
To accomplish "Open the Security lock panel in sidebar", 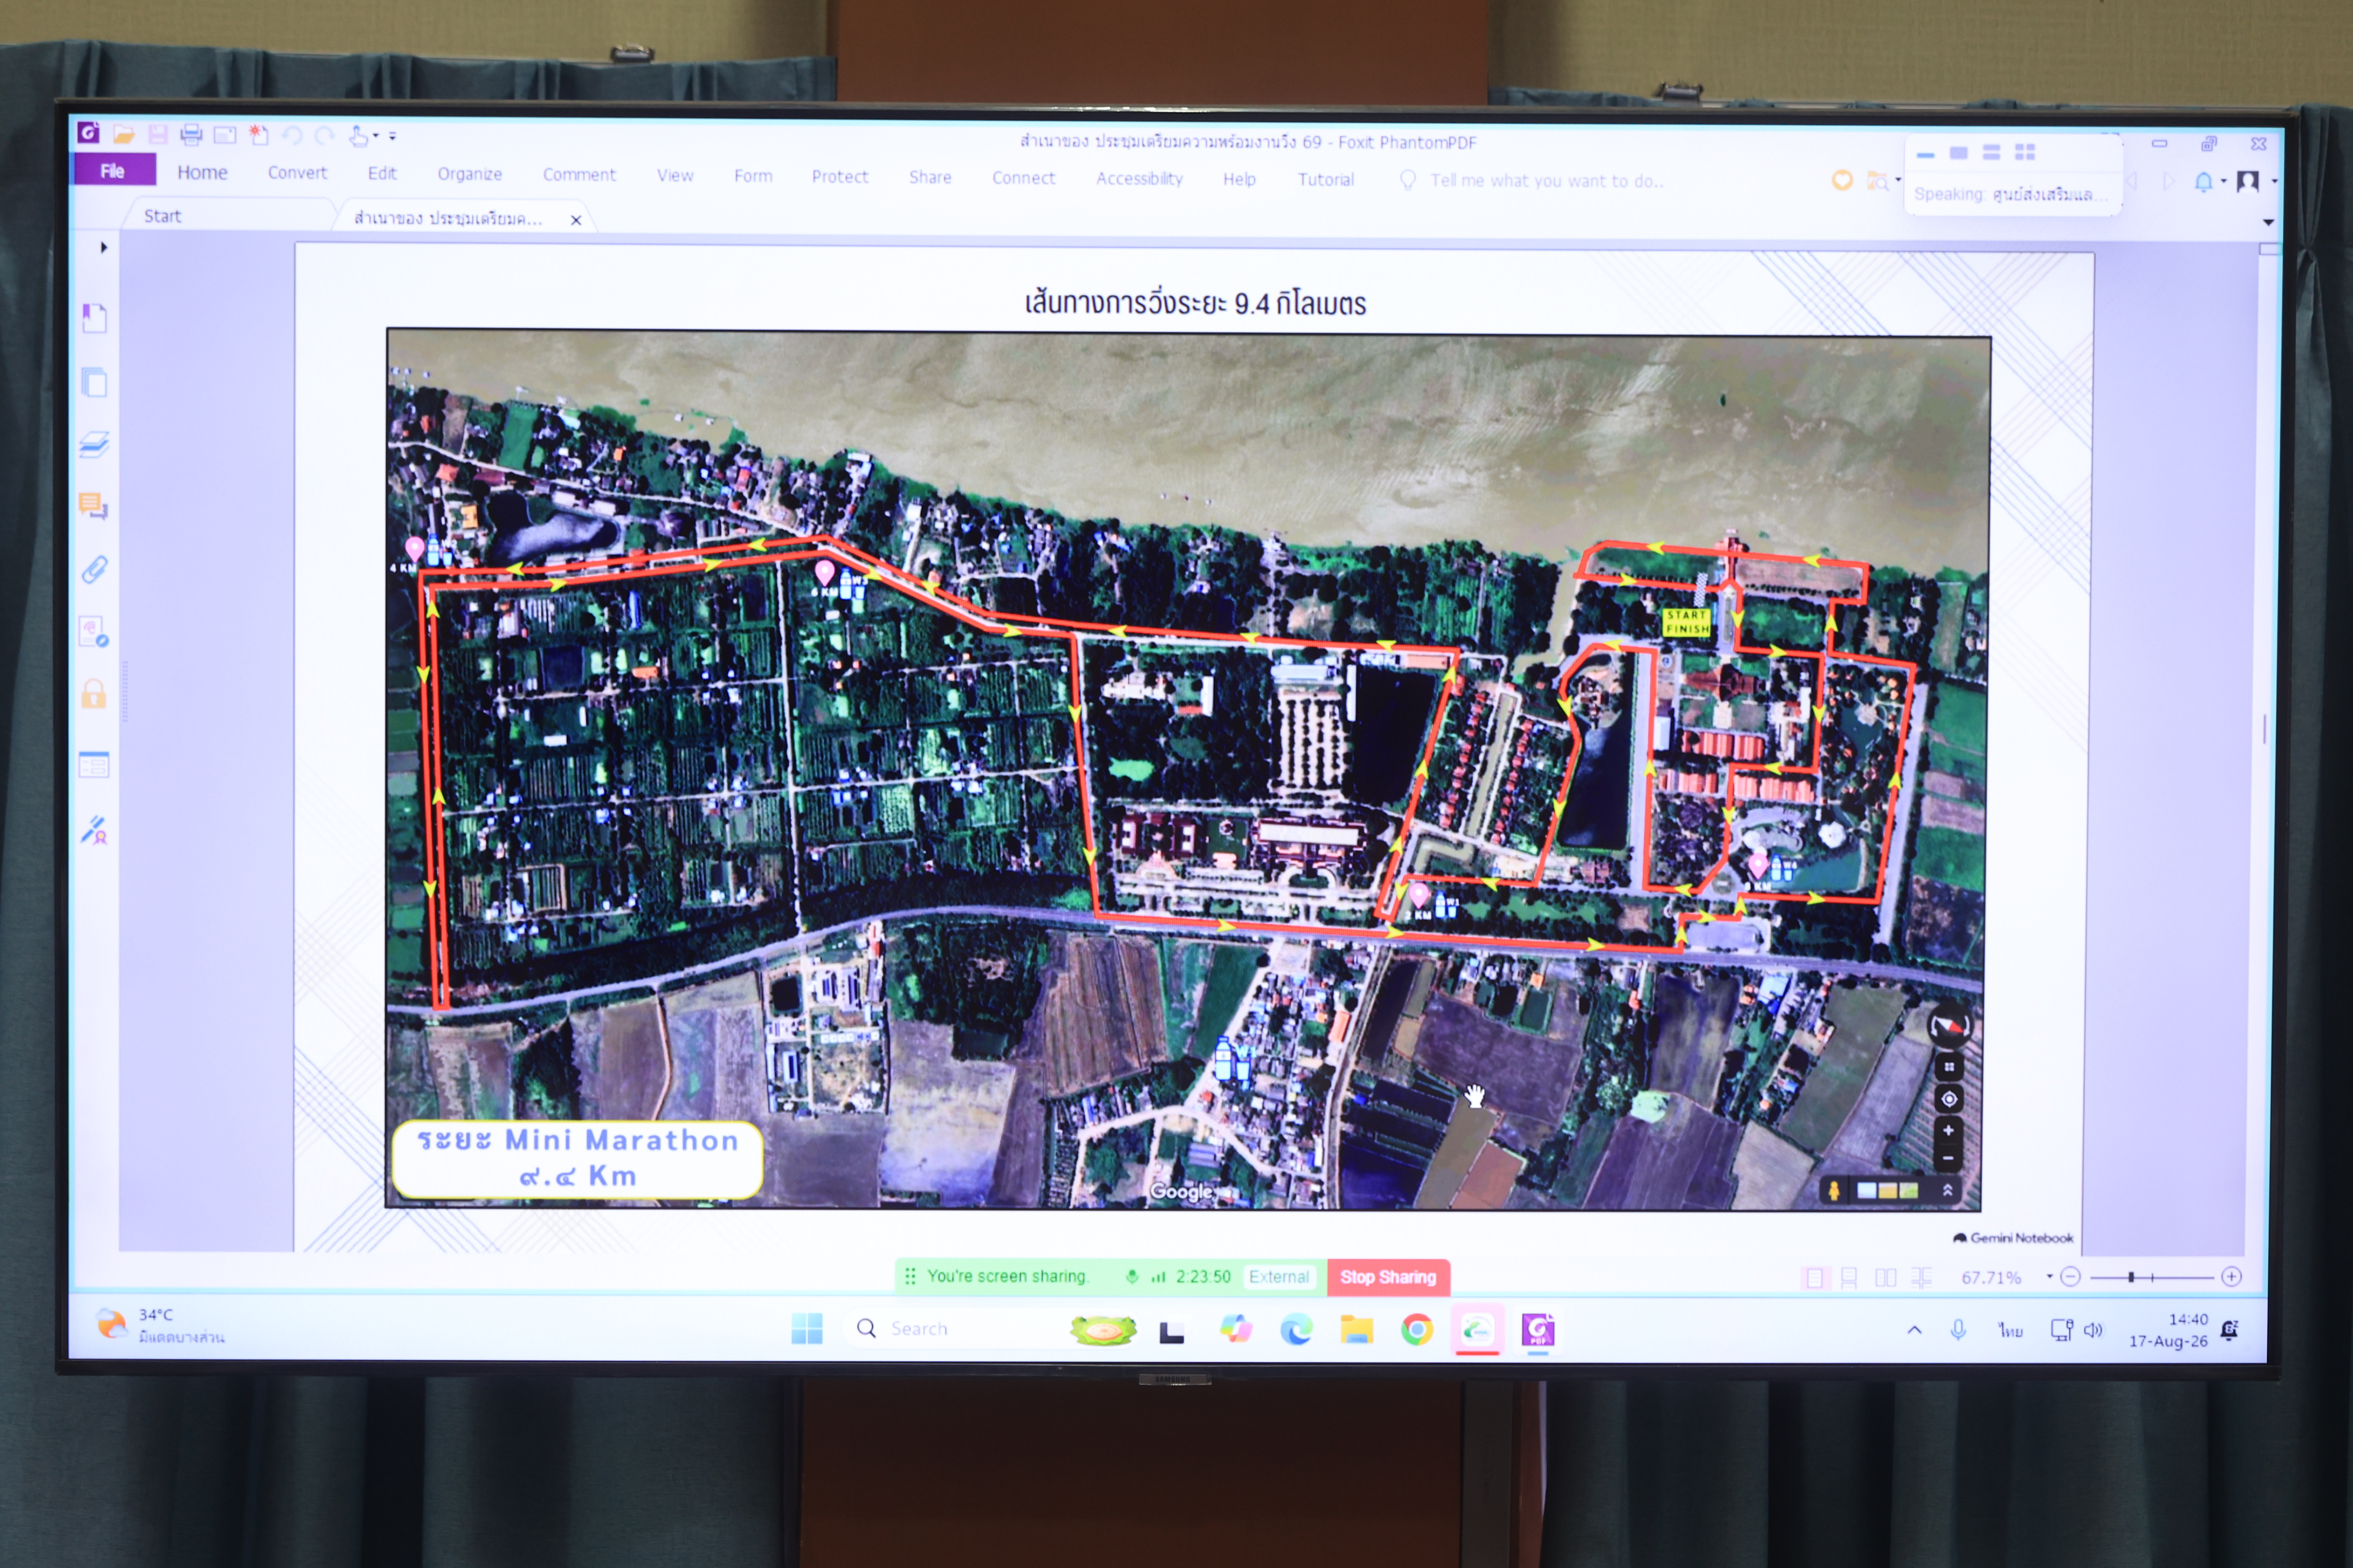I will [94, 694].
